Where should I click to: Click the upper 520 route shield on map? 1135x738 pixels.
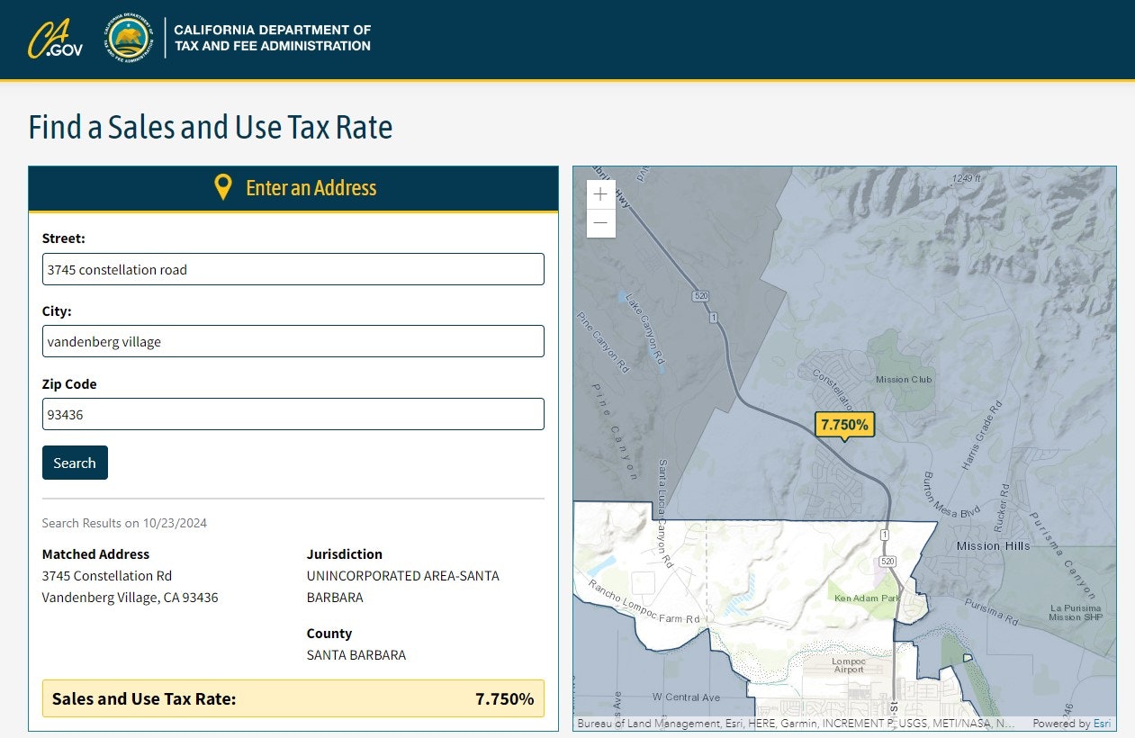coord(700,296)
